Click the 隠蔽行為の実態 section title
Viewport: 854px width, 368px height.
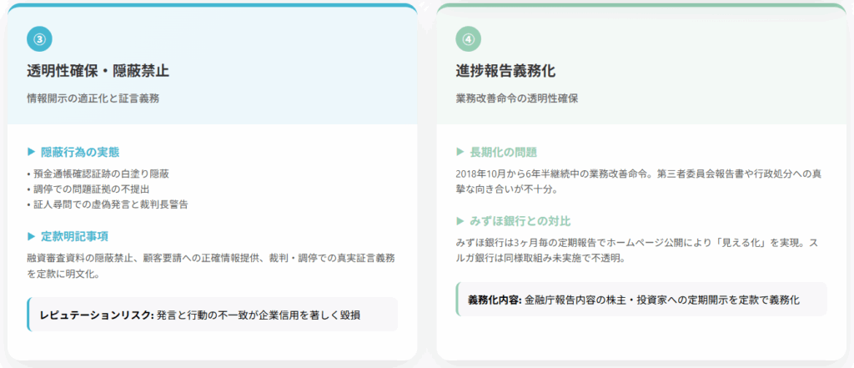pyautogui.click(x=80, y=152)
